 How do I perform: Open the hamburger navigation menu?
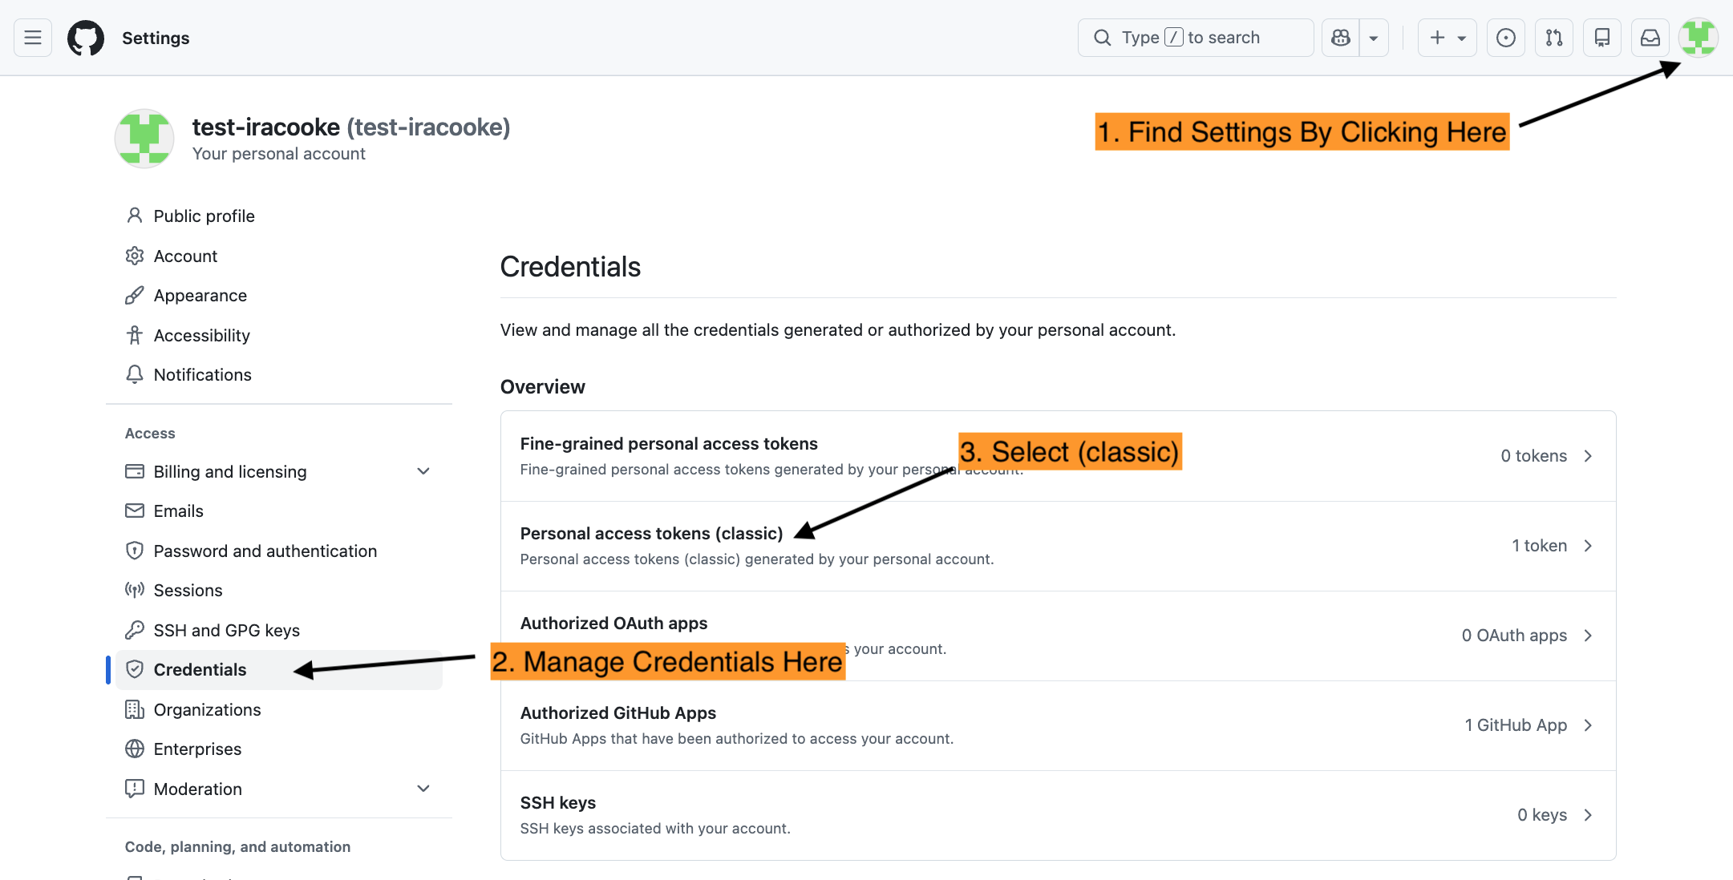[33, 38]
